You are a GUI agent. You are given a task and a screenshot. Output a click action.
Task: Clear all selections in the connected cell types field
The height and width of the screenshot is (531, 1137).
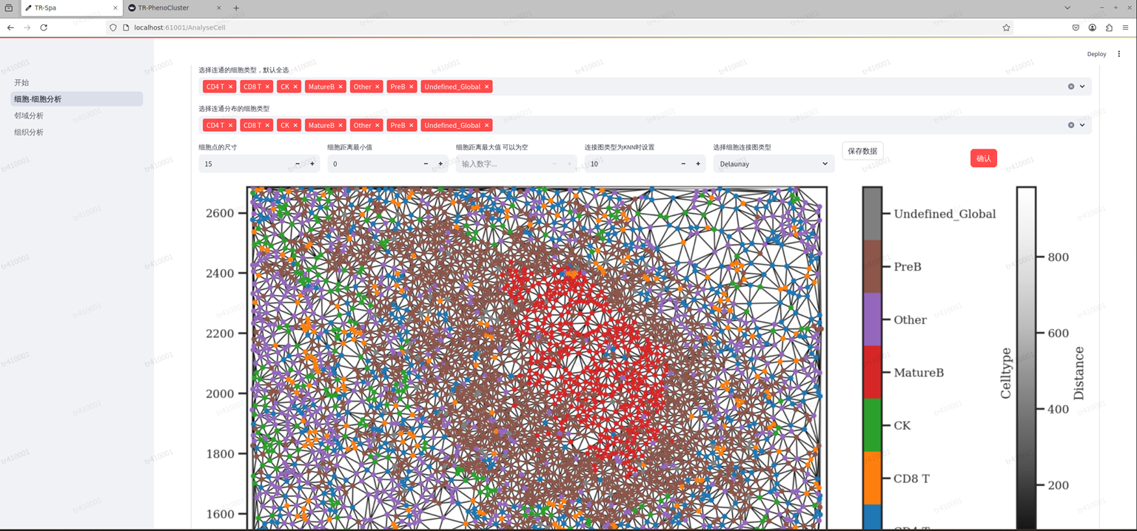pyautogui.click(x=1070, y=87)
